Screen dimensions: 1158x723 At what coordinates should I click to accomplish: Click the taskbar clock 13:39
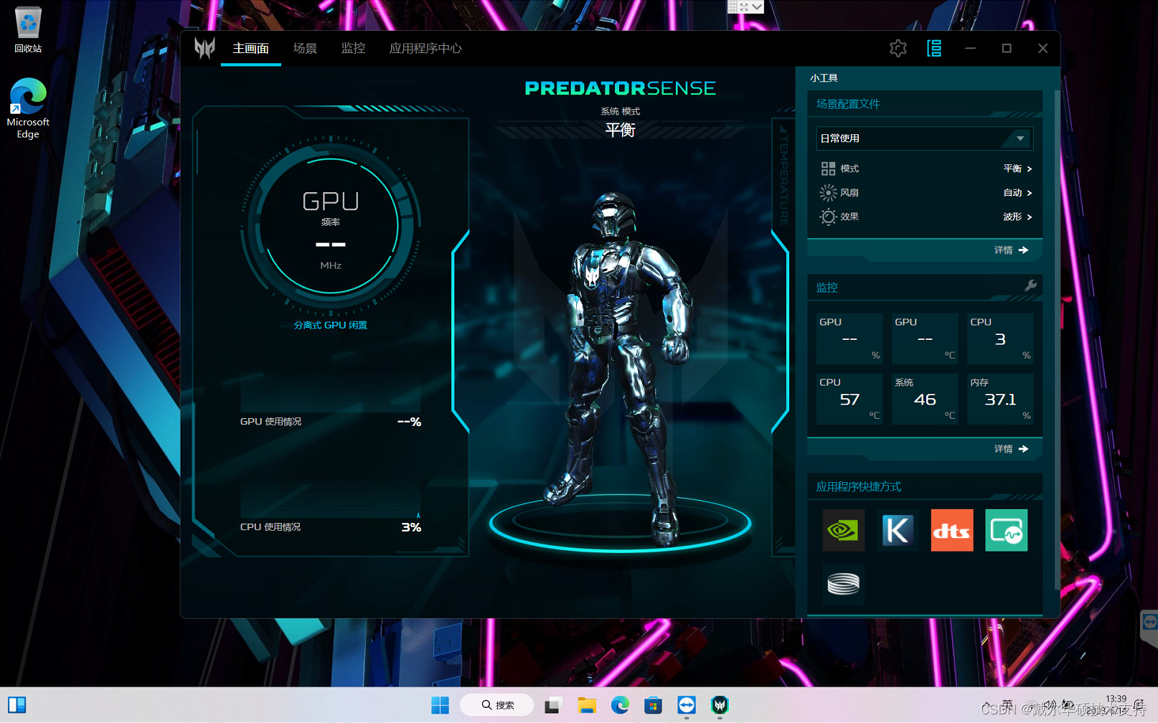click(1116, 699)
